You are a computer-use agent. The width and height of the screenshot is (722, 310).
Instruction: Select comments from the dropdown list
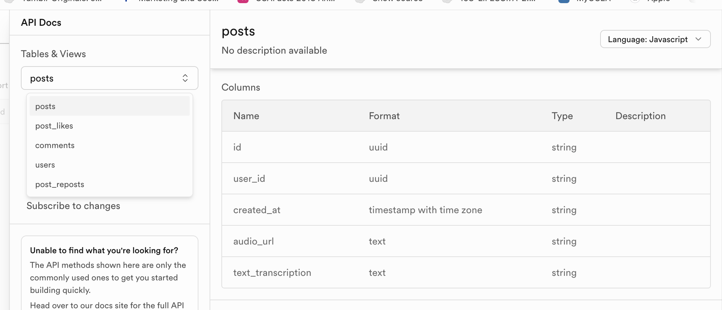pyautogui.click(x=55, y=145)
